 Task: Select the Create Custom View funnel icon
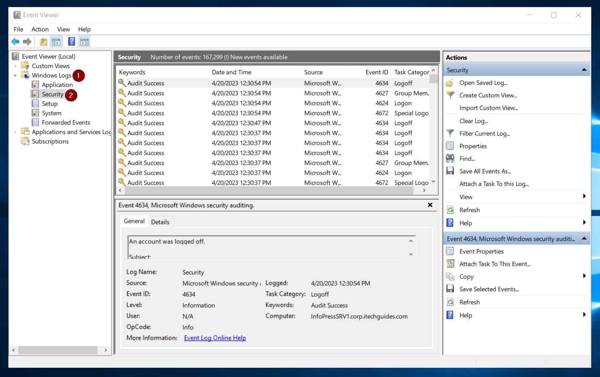coord(450,95)
